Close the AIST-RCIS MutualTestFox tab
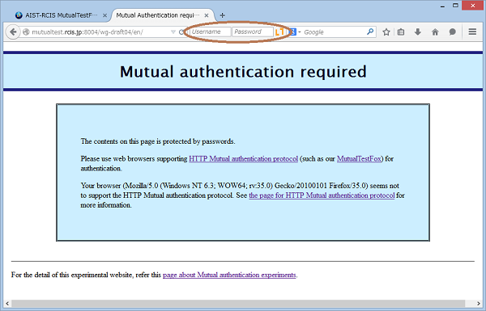The height and width of the screenshot is (311, 486). pyautogui.click(x=104, y=15)
